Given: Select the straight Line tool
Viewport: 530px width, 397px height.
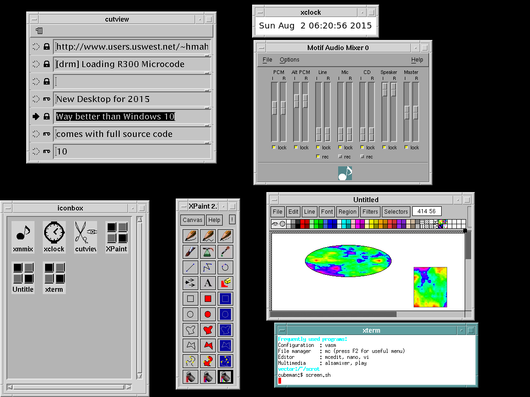Looking at the screenshot, I should 190,267.
